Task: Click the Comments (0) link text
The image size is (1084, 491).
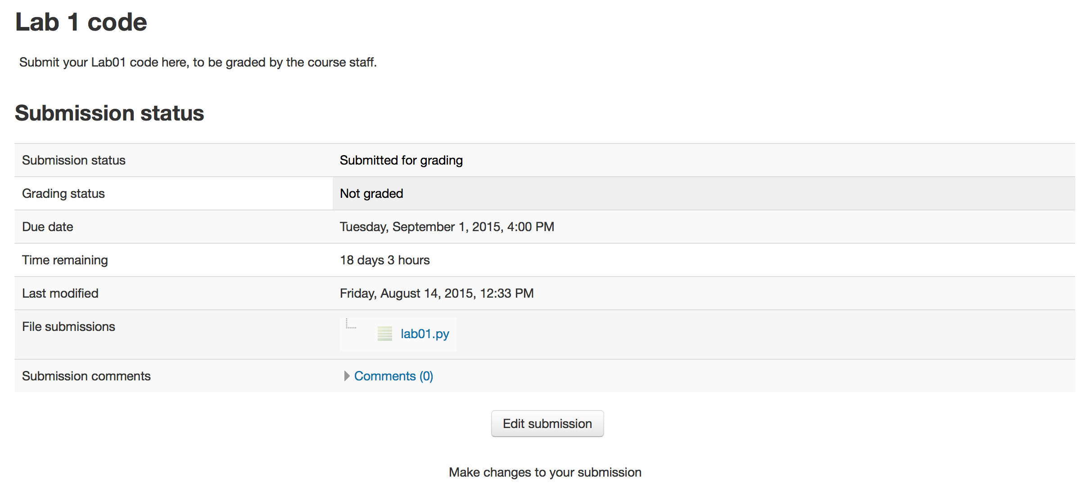Action: coord(393,376)
